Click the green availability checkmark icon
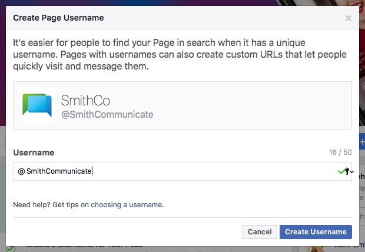Image resolution: width=365 pixels, height=252 pixels. pos(341,171)
